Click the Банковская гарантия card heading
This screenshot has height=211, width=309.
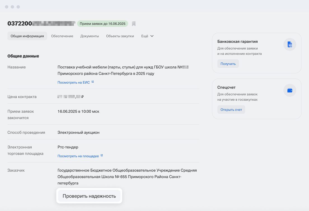[237, 41]
